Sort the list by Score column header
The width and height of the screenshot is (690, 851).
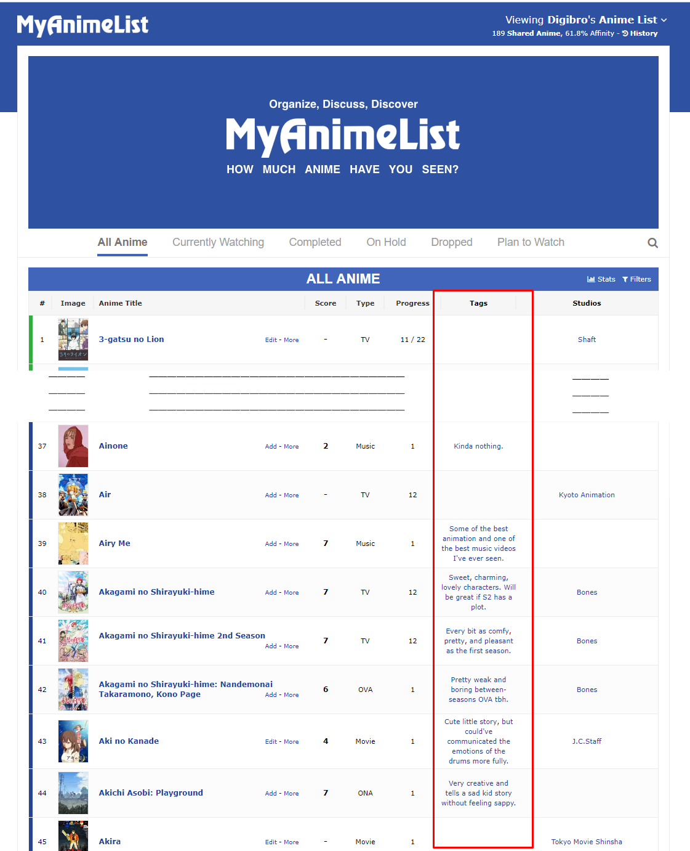coord(325,303)
